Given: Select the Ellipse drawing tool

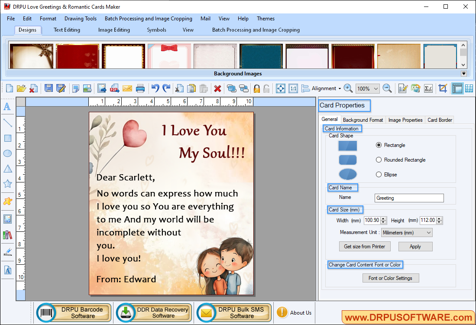Looking at the screenshot, I should click(6, 153).
